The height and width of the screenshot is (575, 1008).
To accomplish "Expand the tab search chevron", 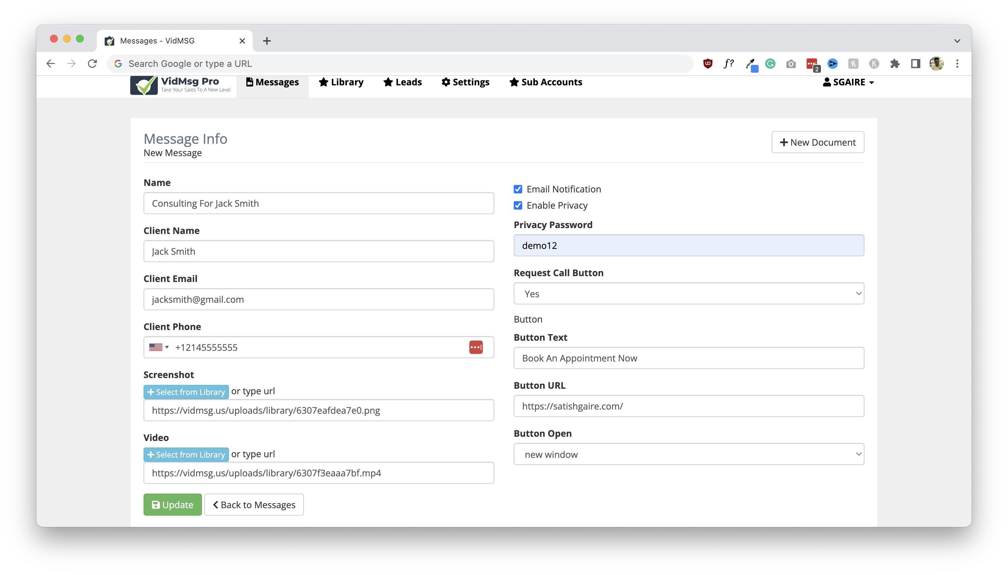I will tap(957, 41).
